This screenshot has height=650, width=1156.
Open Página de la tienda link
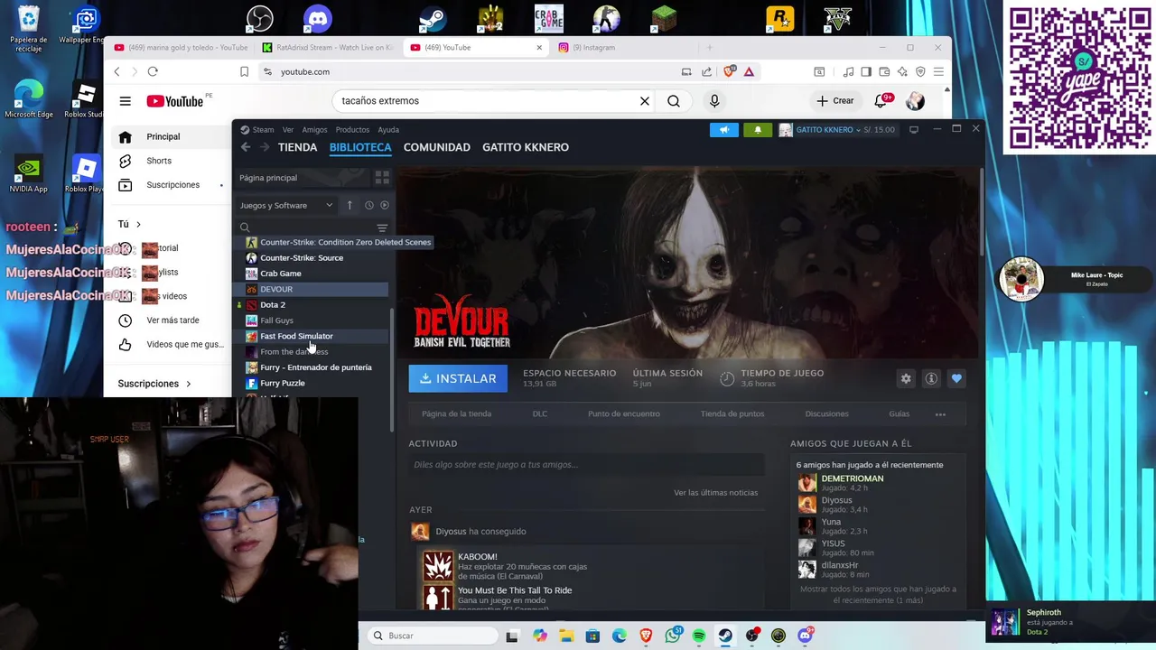tap(456, 414)
